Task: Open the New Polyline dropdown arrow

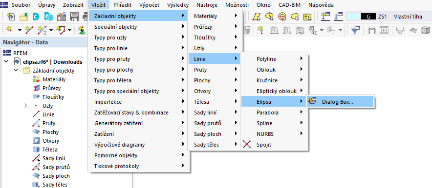Action: [x=70, y=30]
